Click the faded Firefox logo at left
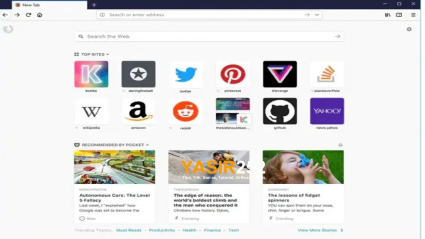This screenshot has width=425, height=239. (8, 29)
